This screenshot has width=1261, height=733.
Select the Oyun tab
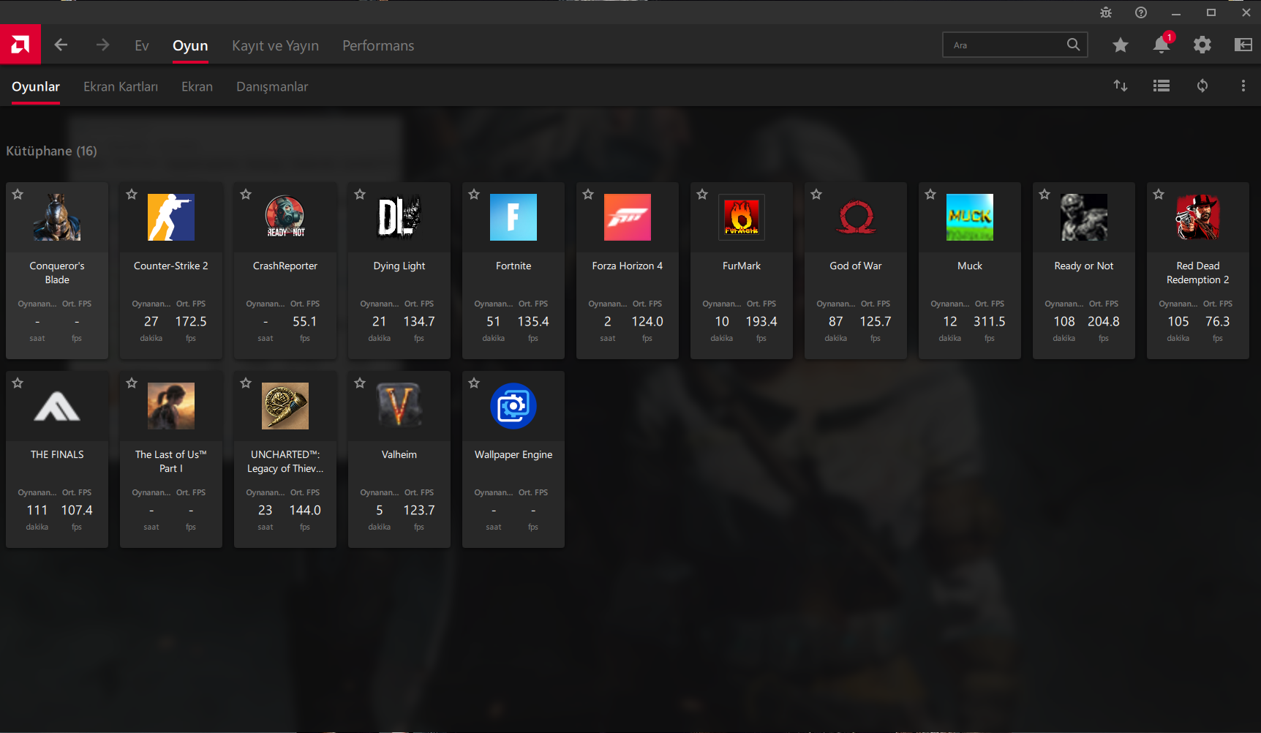click(x=190, y=45)
